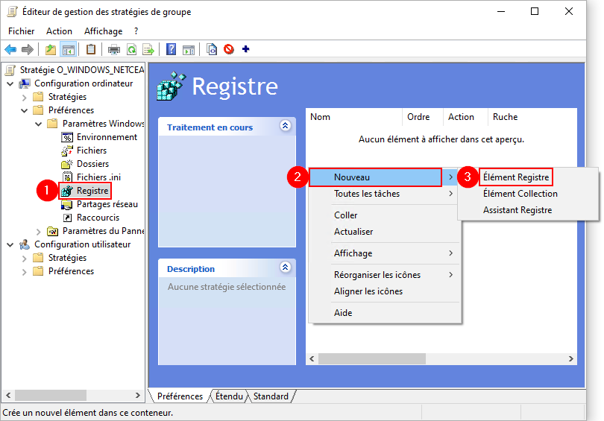
Task: Click the Paramètres du Panneau folder icon
Action: tap(52, 231)
